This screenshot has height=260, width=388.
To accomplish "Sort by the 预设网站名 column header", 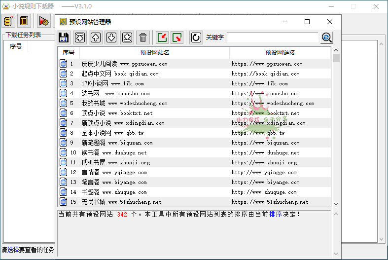I will [x=154, y=53].
